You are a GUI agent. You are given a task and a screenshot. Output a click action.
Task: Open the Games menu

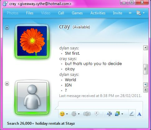click(77, 13)
